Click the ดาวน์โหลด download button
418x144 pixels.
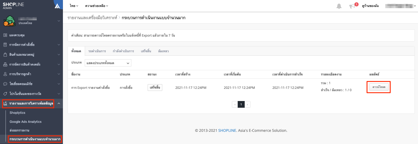[x=379, y=87]
